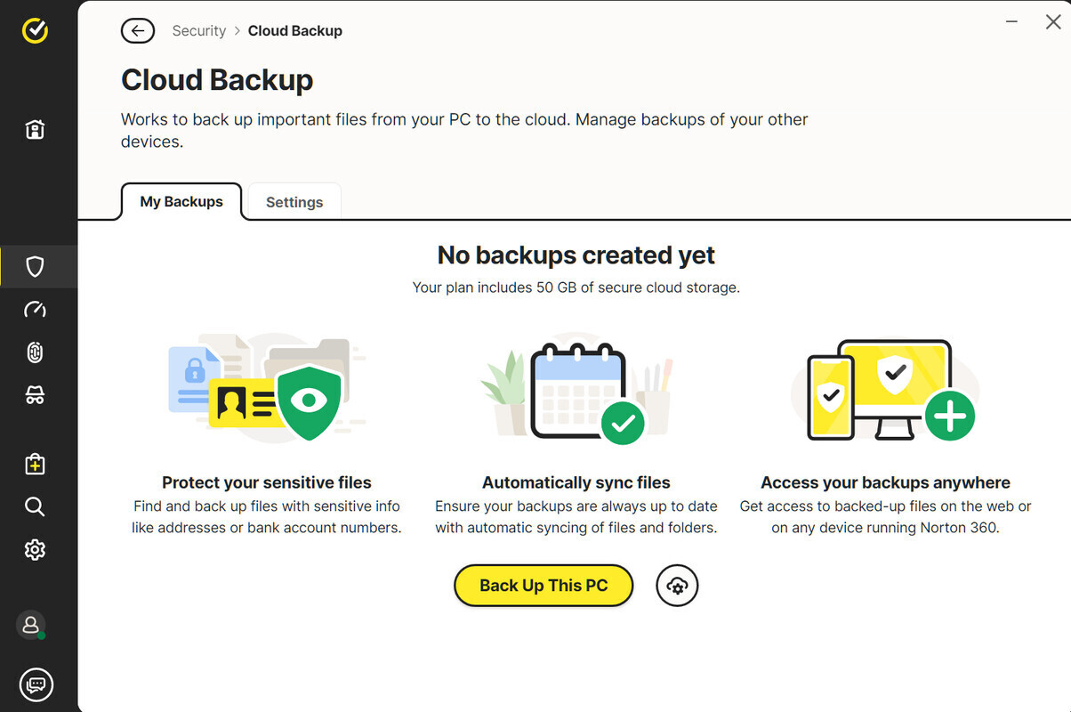Open the Home dashboard in sidebar

pos(35,130)
